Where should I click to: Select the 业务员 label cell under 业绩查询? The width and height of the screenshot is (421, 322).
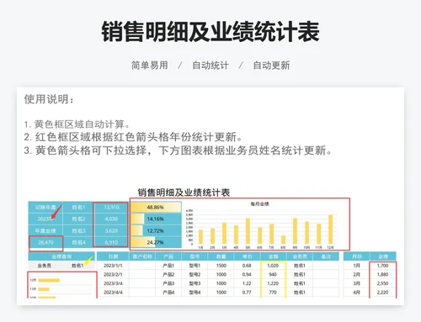click(45, 266)
